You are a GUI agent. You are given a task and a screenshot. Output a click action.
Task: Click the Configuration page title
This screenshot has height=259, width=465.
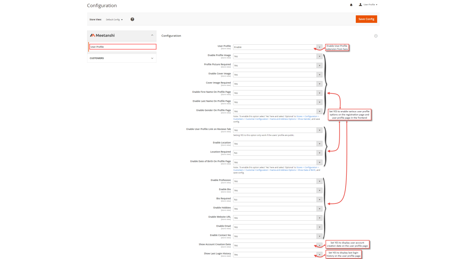[x=102, y=6]
